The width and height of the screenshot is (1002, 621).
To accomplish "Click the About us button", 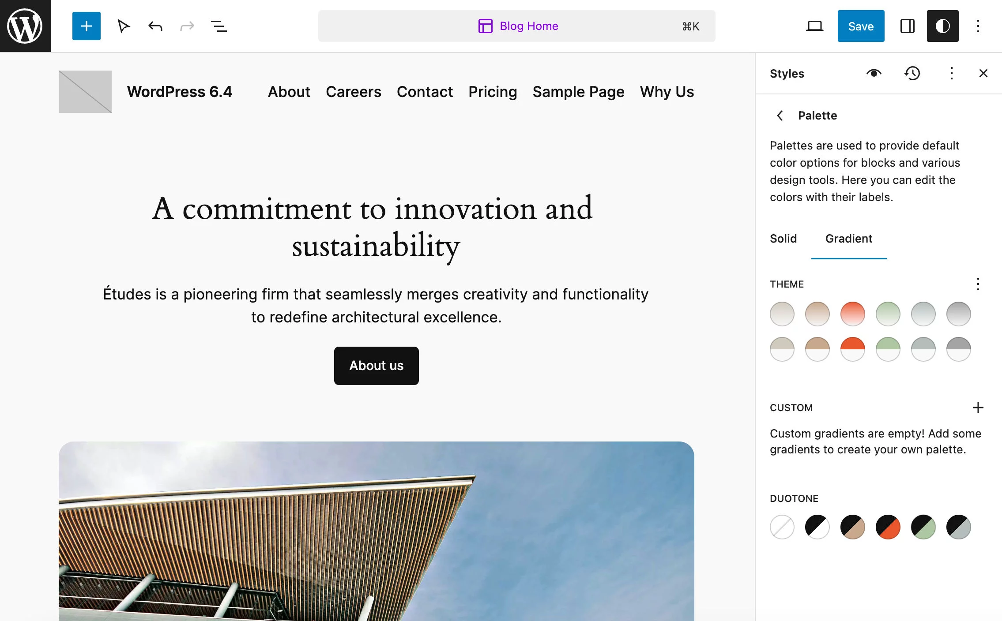I will (x=376, y=366).
